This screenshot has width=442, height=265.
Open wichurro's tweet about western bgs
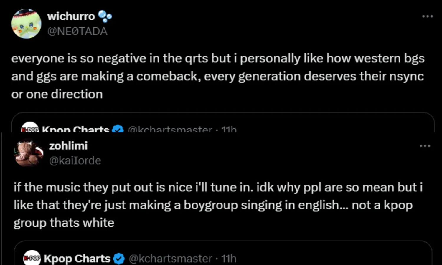(217, 76)
